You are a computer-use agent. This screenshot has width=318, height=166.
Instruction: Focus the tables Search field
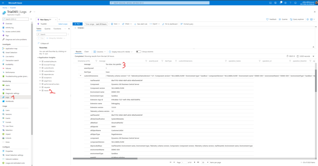click(x=52, y=34)
